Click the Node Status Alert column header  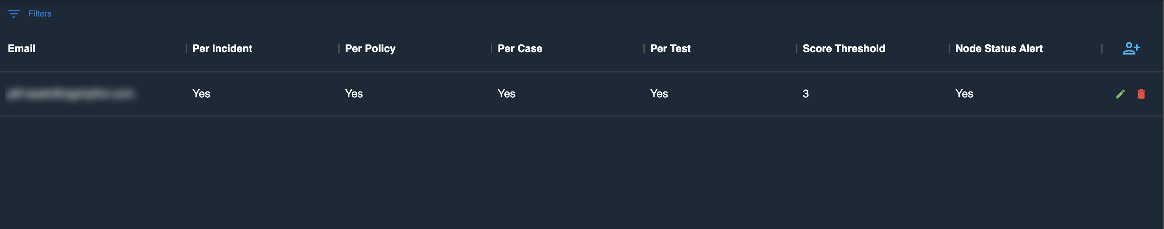999,48
